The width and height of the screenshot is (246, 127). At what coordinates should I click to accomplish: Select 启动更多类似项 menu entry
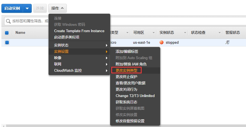click(67, 37)
